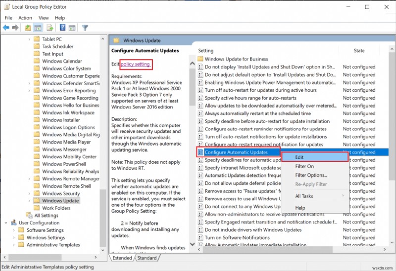Click the Back arrow toolbar icon
The height and width of the screenshot is (271, 396).
tap(6, 28)
